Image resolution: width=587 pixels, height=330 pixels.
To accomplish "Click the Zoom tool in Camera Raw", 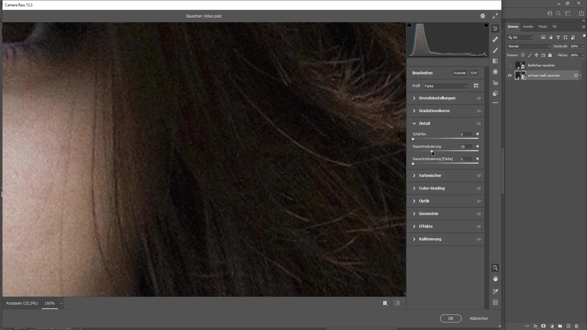I will 496,268.
